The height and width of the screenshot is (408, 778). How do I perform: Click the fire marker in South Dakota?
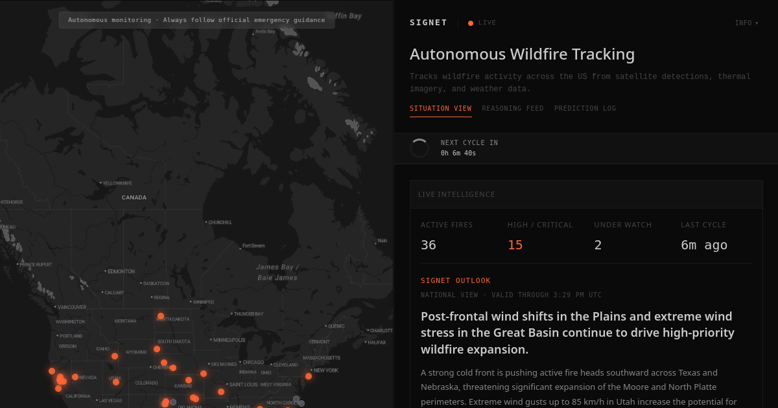point(157,349)
